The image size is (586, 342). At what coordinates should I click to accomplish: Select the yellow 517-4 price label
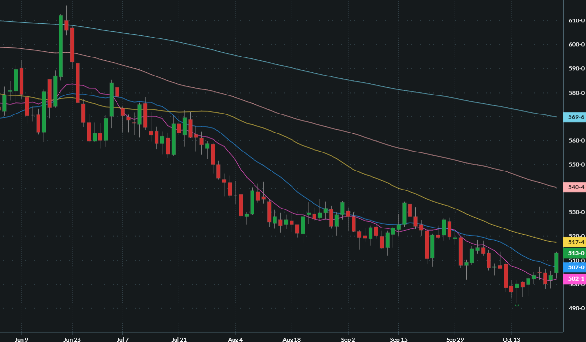point(574,242)
